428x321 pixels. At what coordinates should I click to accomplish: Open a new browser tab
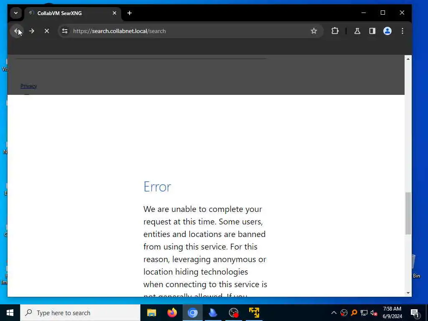[x=130, y=13]
